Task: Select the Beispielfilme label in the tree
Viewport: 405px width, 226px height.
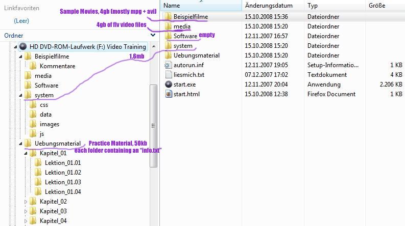Action: coord(52,56)
